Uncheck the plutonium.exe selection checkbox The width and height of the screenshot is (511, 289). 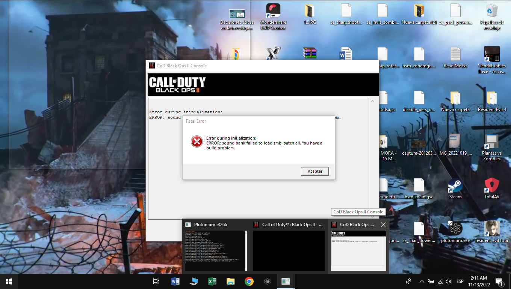pos(451,224)
